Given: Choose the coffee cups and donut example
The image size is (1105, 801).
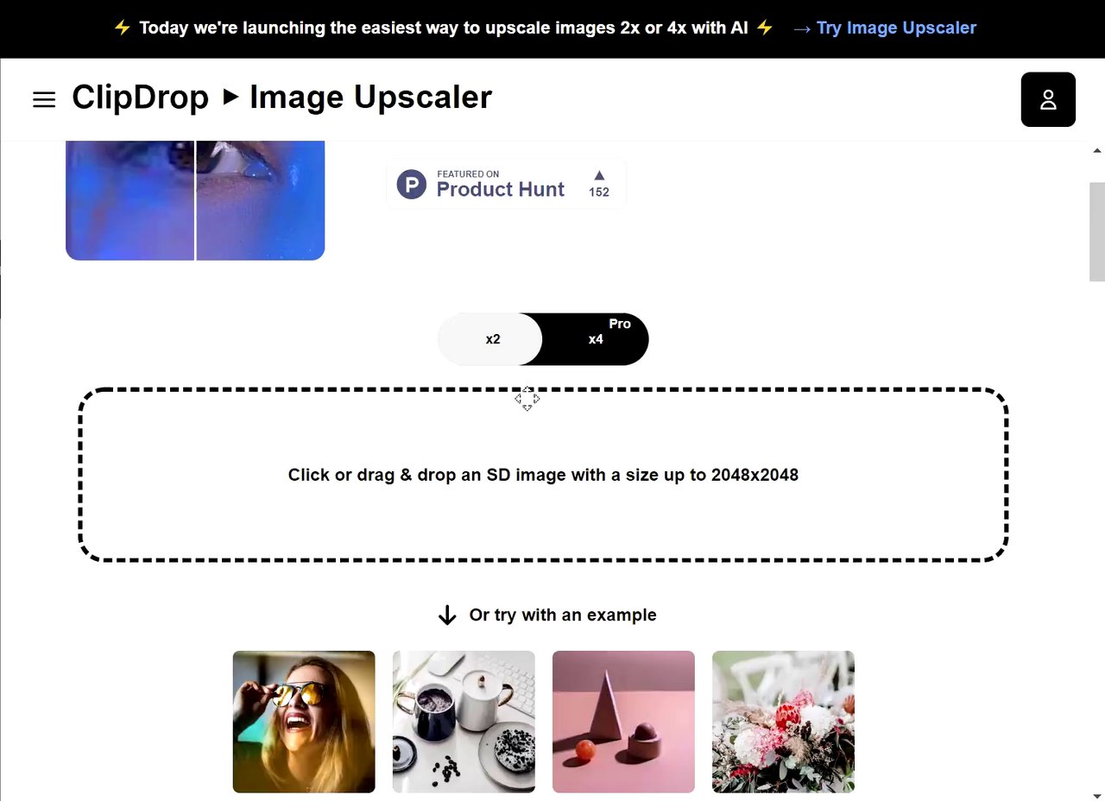Looking at the screenshot, I should pos(464,722).
